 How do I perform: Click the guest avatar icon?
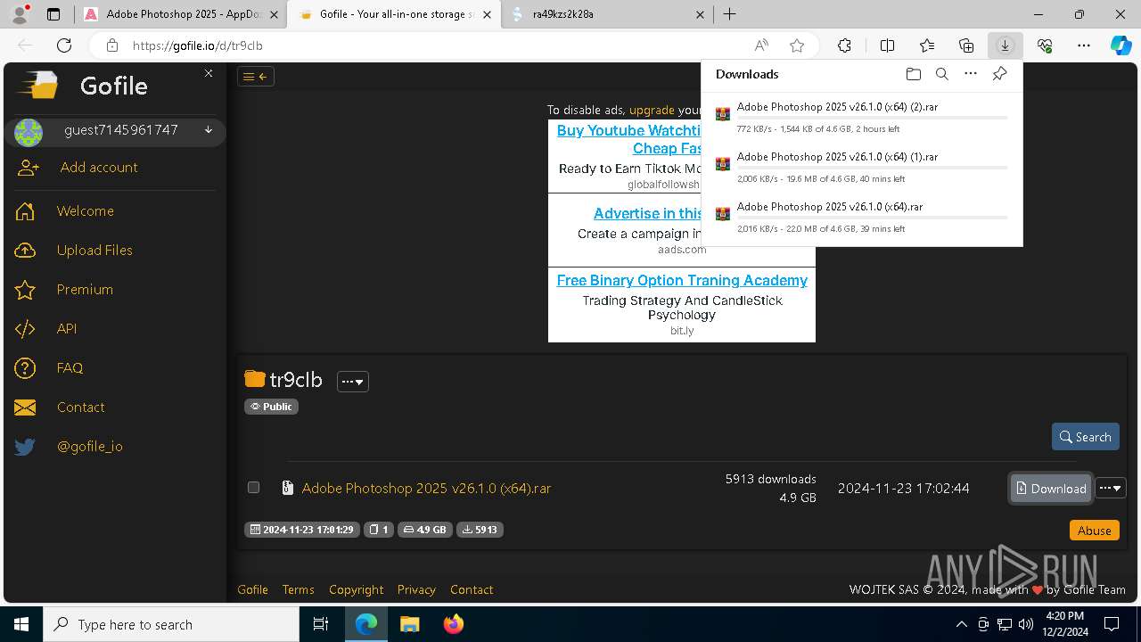click(29, 133)
